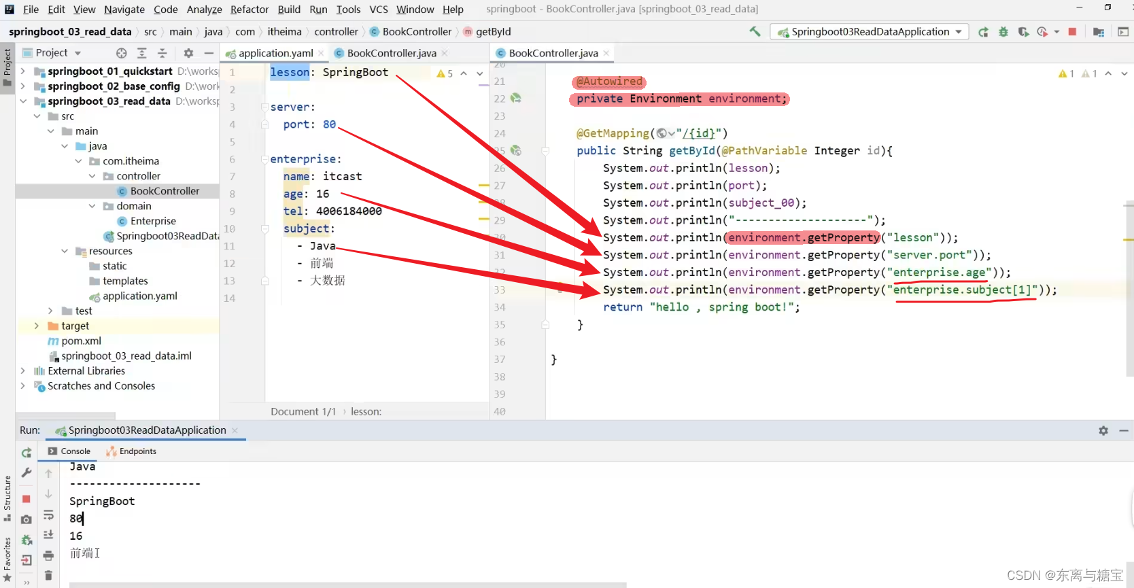
Task: Expand the test folder node
Action: (x=50, y=311)
